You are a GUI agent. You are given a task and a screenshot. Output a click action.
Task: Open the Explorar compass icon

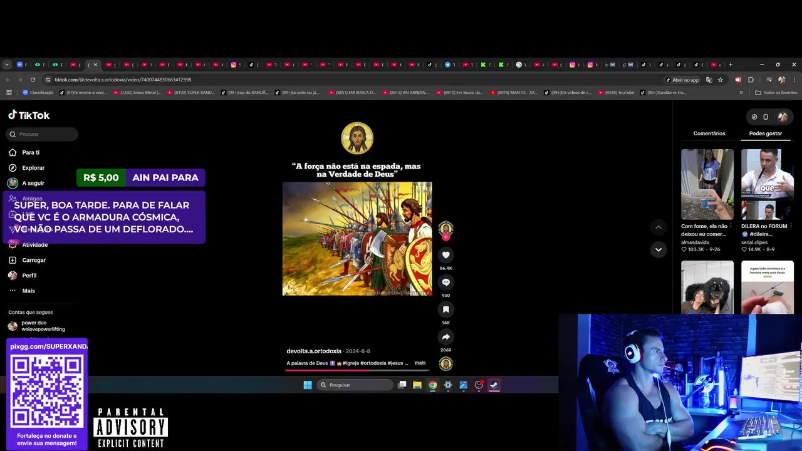pos(13,168)
